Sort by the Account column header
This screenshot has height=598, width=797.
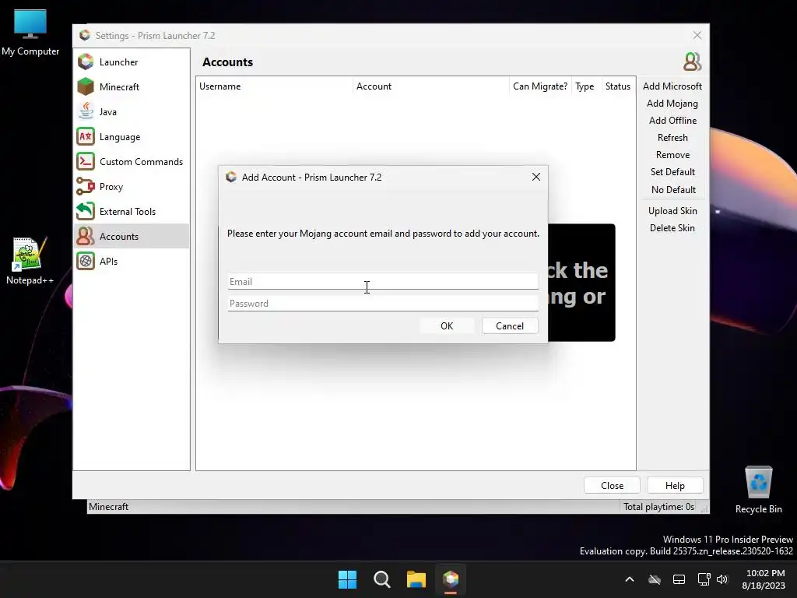[430, 86]
